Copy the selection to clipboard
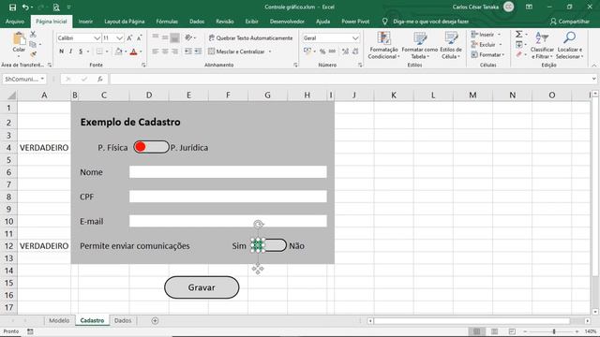The image size is (600, 337). point(33,44)
